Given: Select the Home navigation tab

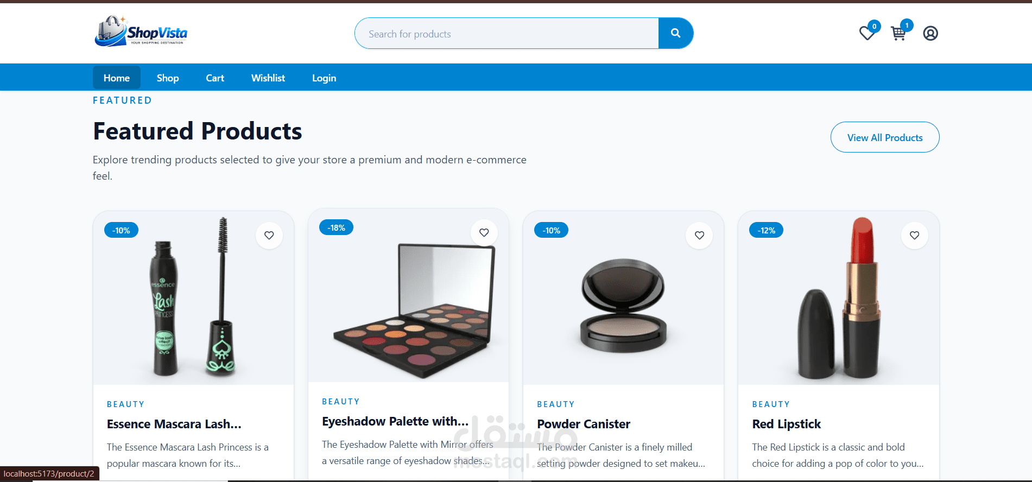Looking at the screenshot, I should tap(117, 78).
